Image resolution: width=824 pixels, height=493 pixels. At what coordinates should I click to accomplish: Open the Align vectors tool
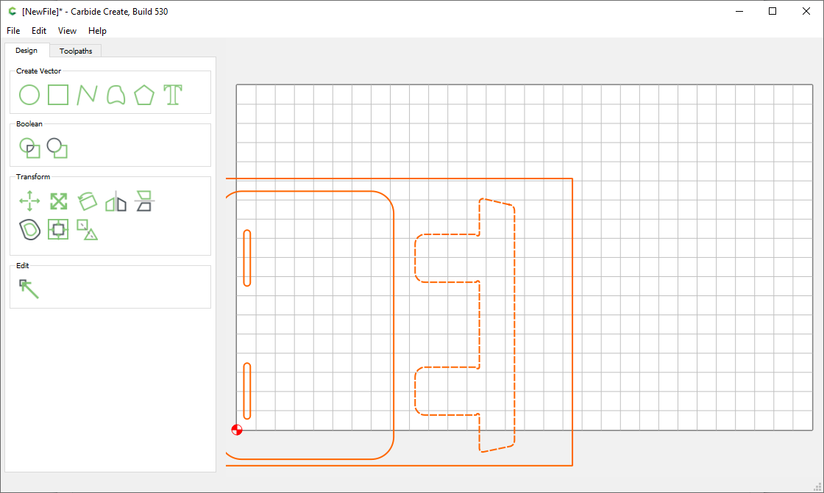coord(144,200)
